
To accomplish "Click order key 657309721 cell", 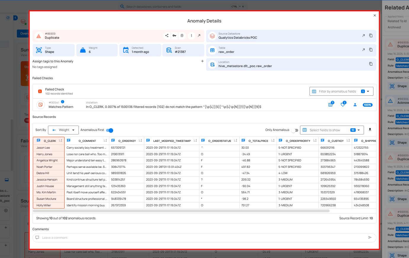I will coord(126,147).
